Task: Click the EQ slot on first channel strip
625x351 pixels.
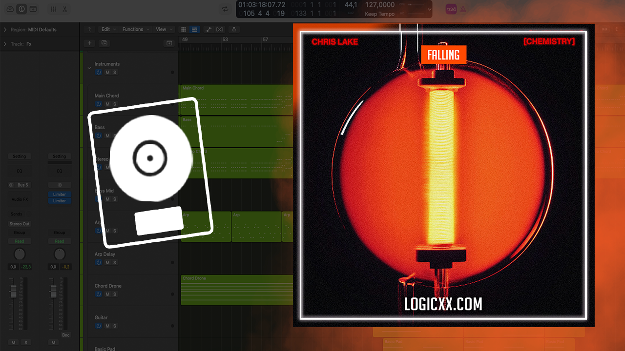Action: (x=20, y=171)
